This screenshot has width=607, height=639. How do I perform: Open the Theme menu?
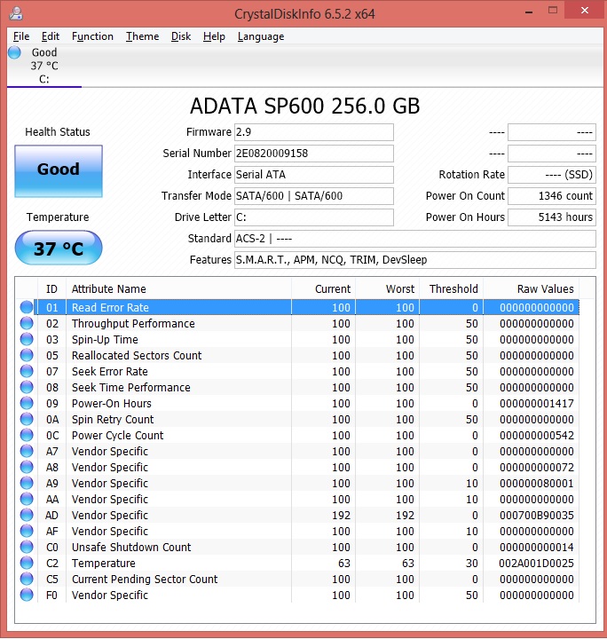(142, 36)
